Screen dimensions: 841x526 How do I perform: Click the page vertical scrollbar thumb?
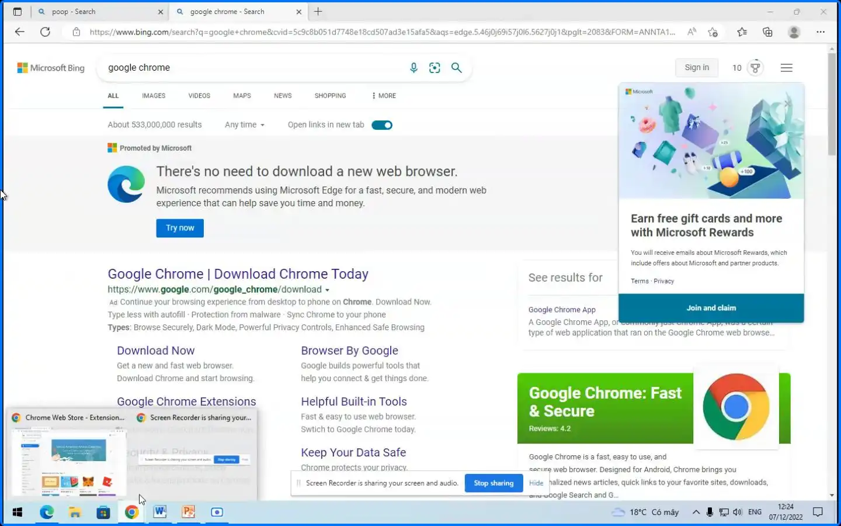(832, 104)
